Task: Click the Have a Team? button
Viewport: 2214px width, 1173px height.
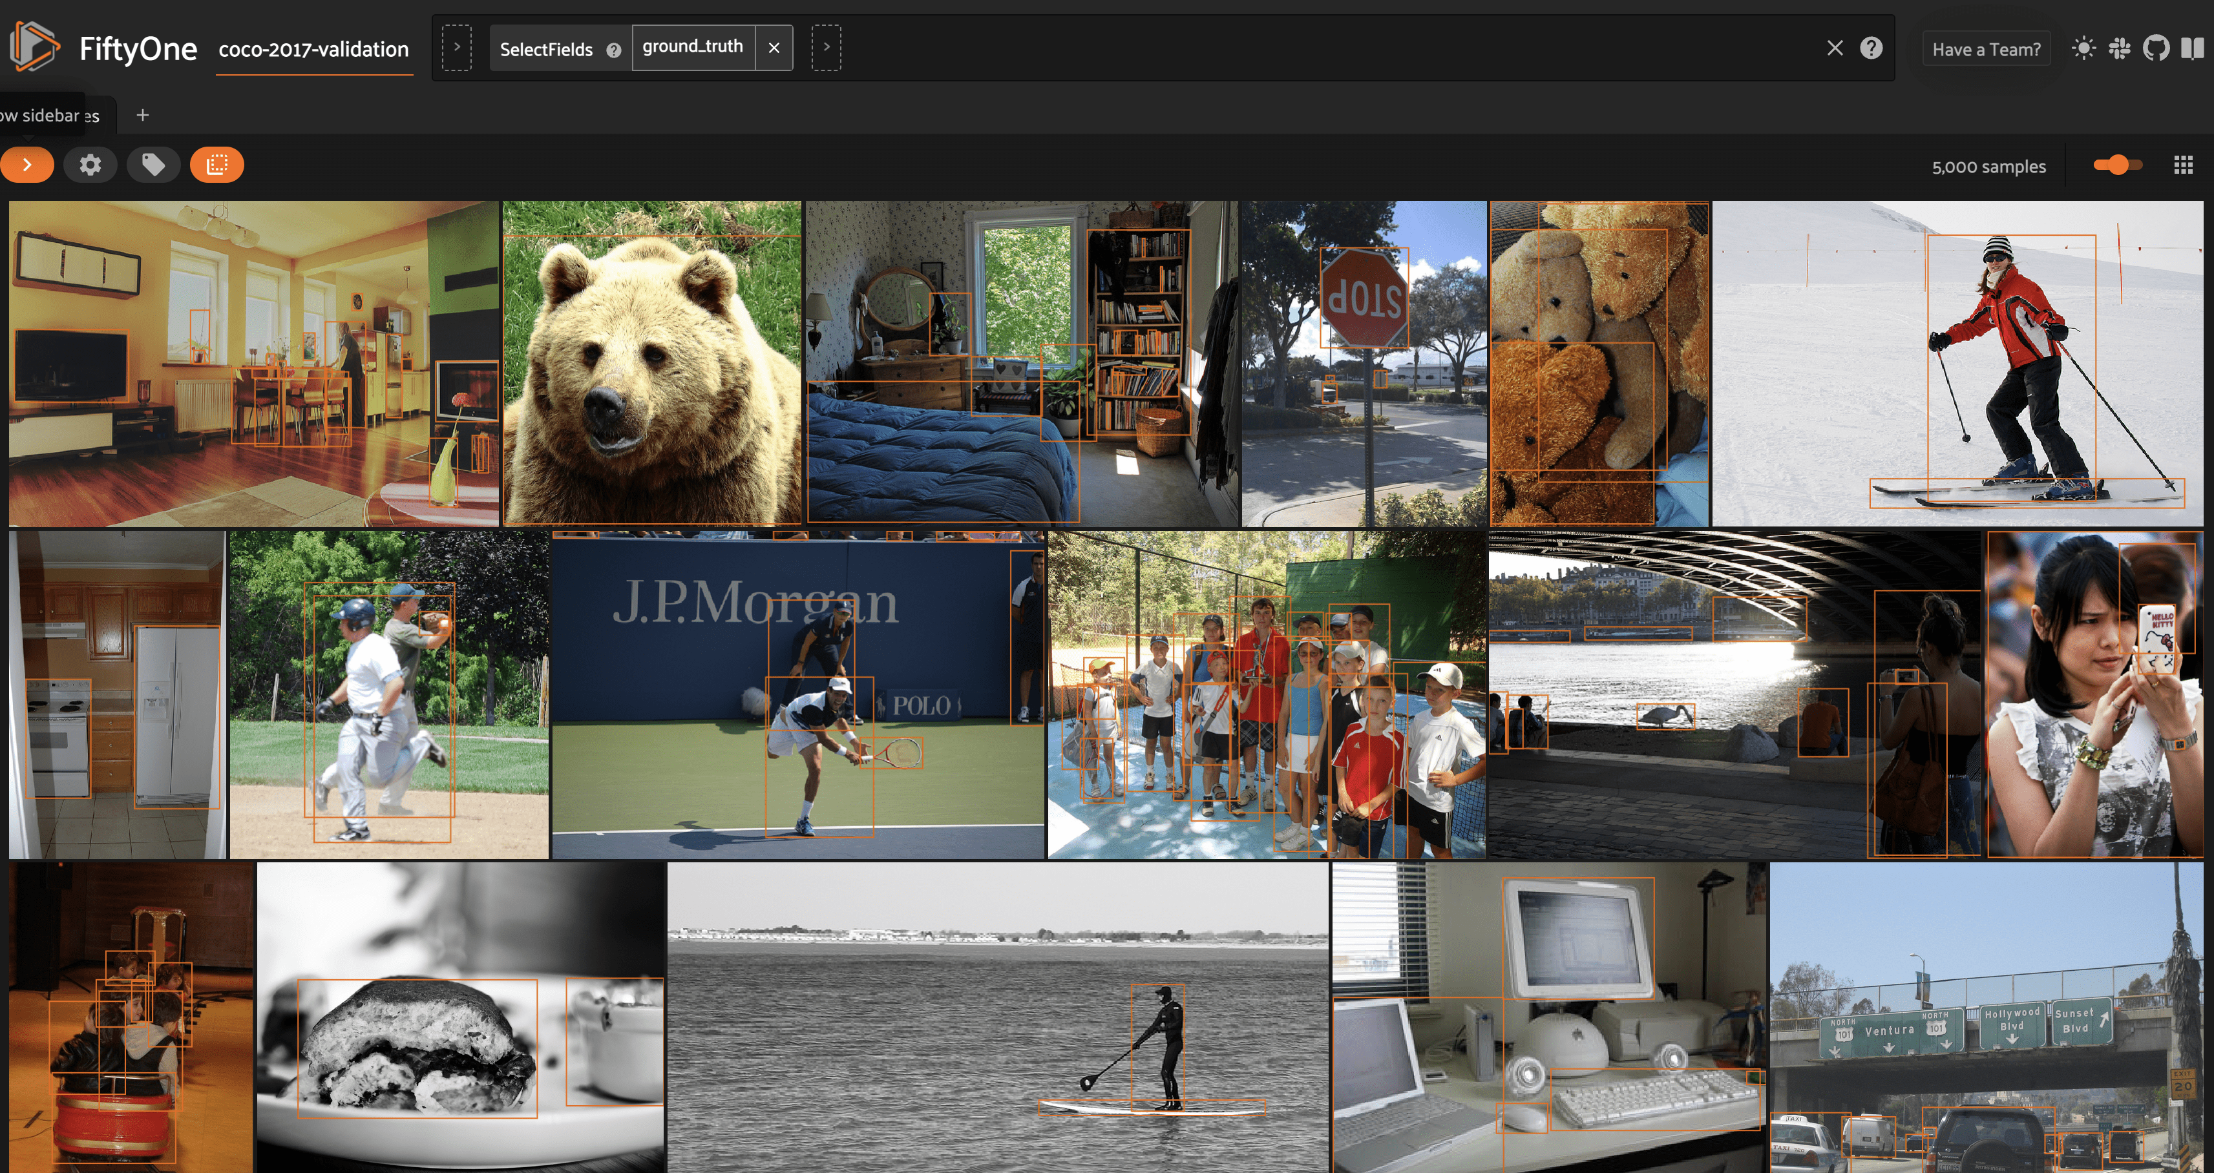Action: [1985, 49]
